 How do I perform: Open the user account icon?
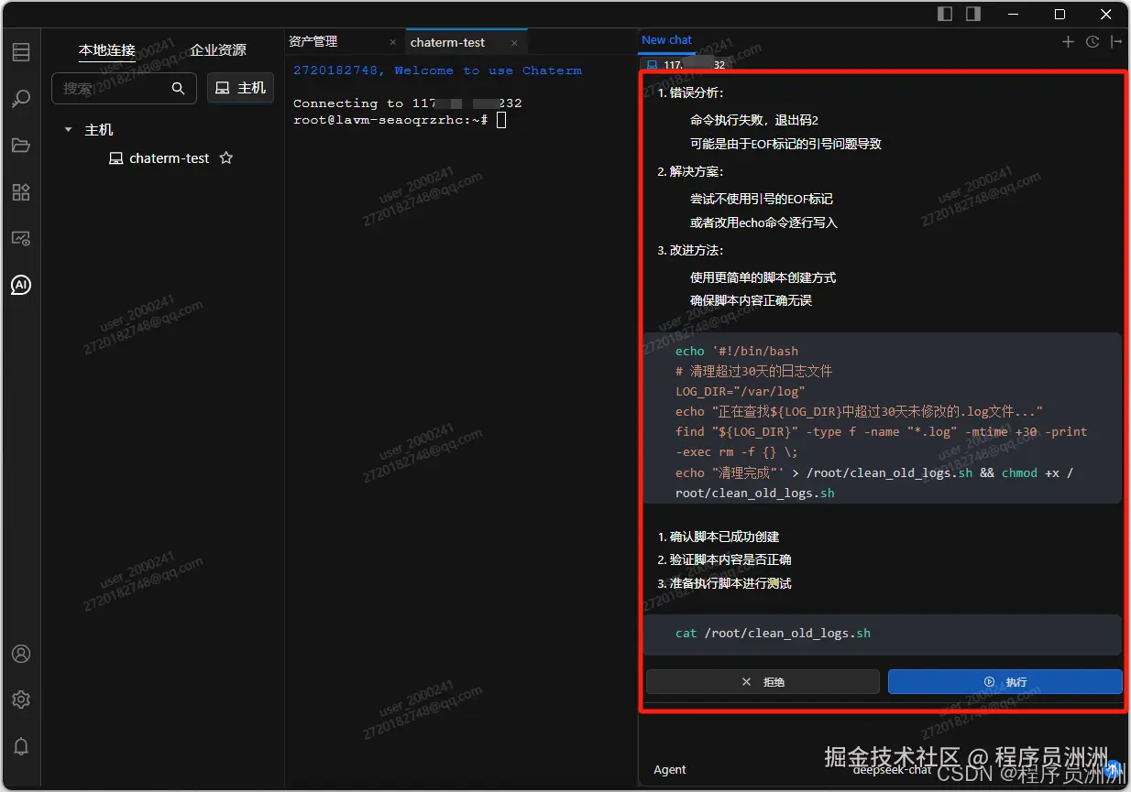(x=21, y=654)
